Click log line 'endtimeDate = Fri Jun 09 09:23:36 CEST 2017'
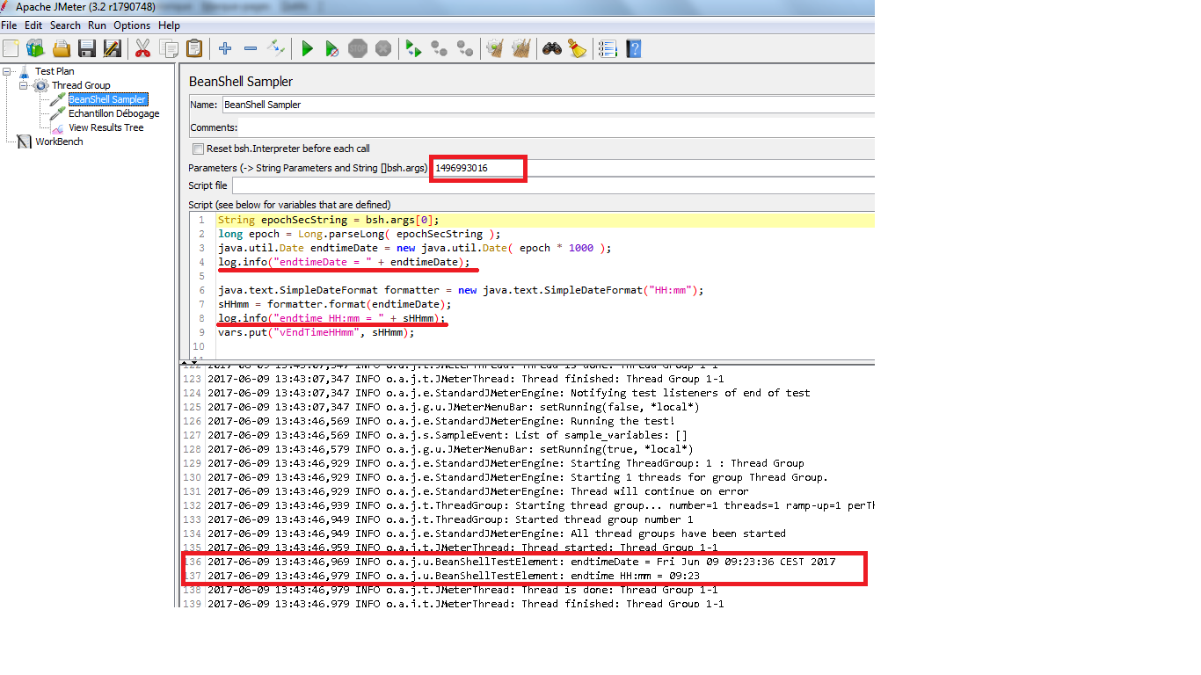Image resolution: width=1201 pixels, height=675 pixels. pos(521,562)
